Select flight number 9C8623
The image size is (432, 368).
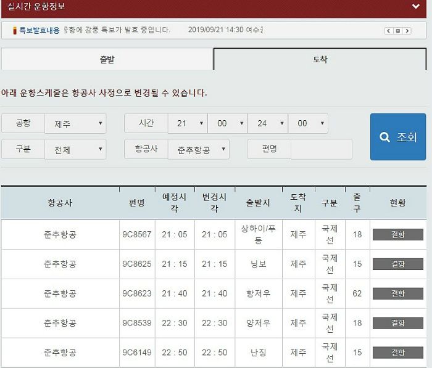(137, 293)
